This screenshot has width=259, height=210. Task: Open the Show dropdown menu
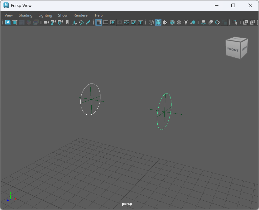click(63, 15)
